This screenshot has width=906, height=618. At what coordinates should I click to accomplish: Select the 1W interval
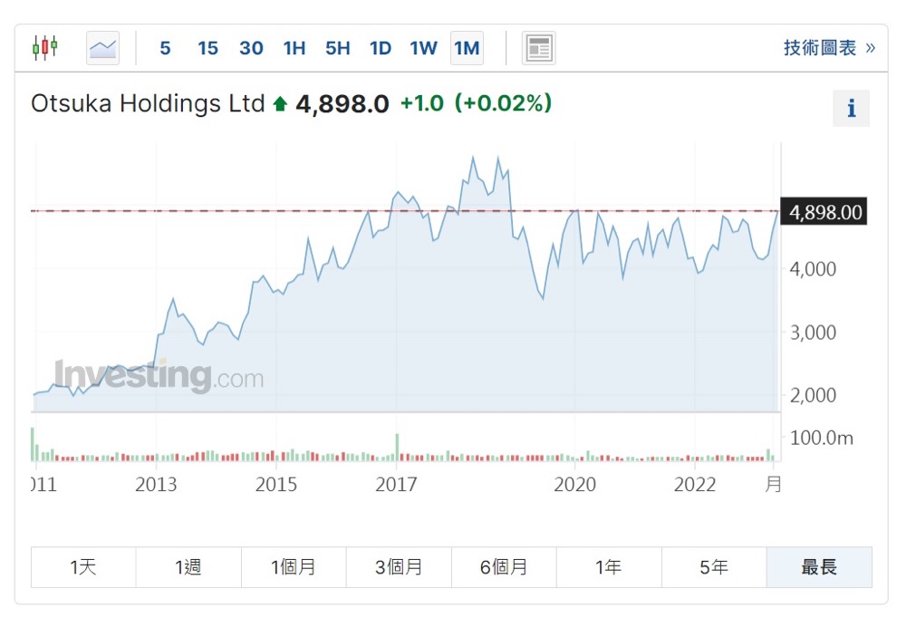click(x=423, y=48)
